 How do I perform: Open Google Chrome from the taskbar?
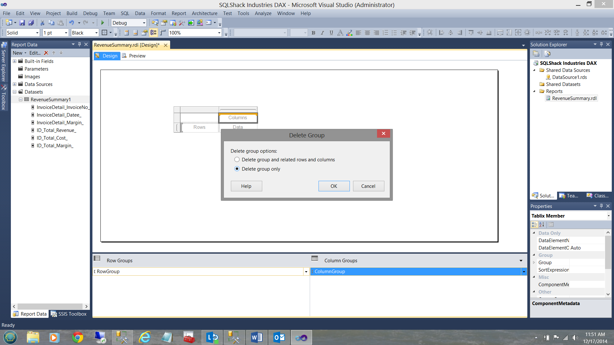click(x=77, y=337)
